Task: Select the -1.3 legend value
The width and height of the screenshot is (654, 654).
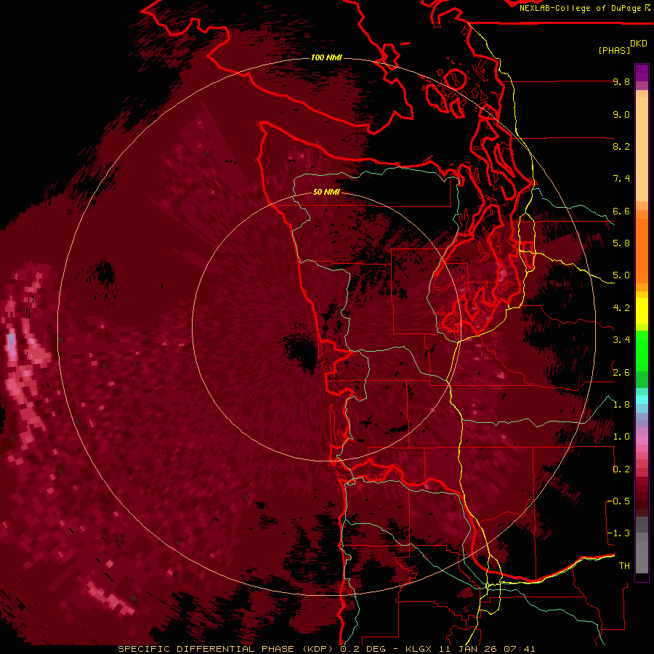Action: point(618,533)
